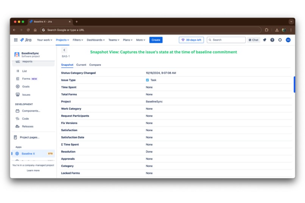The width and height of the screenshot is (305, 203).
Task: Open the tab search chevron in title bar
Action: click(x=291, y=22)
